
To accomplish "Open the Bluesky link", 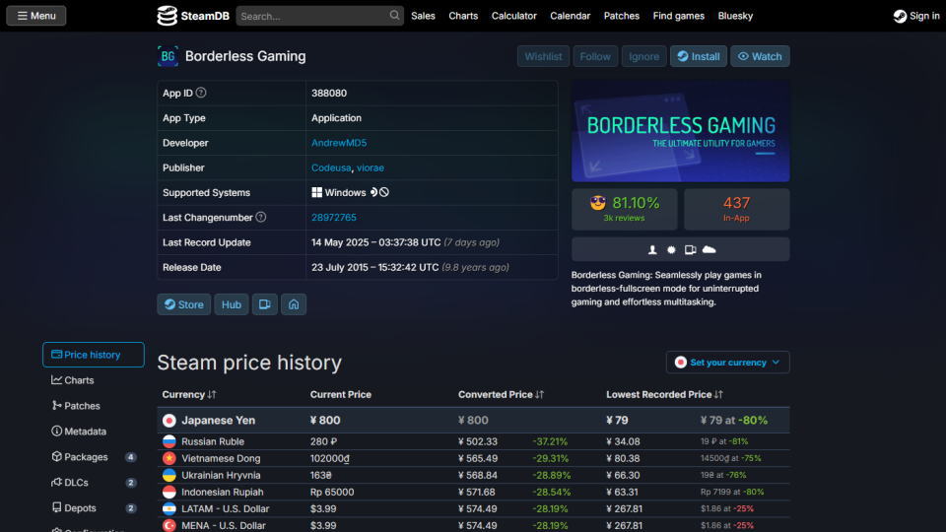I will tap(735, 16).
